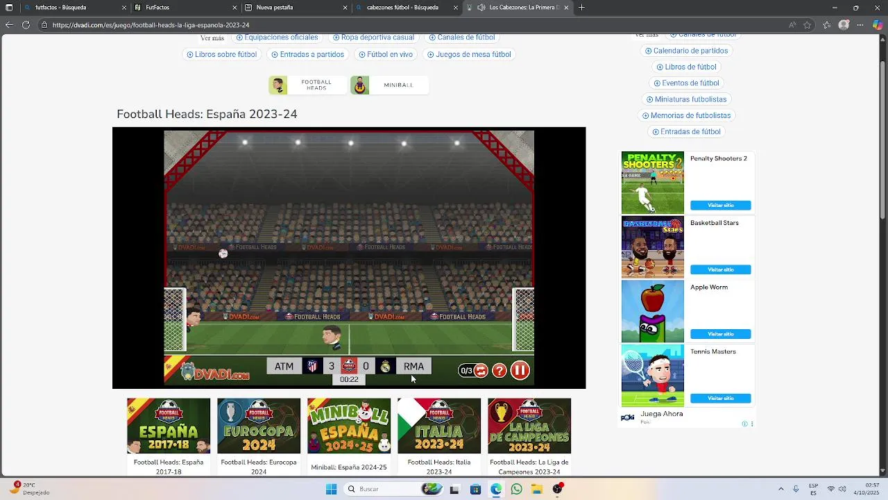This screenshot has height=500, width=888.
Task: Visit site for Basketball Stars
Action: 720,269
